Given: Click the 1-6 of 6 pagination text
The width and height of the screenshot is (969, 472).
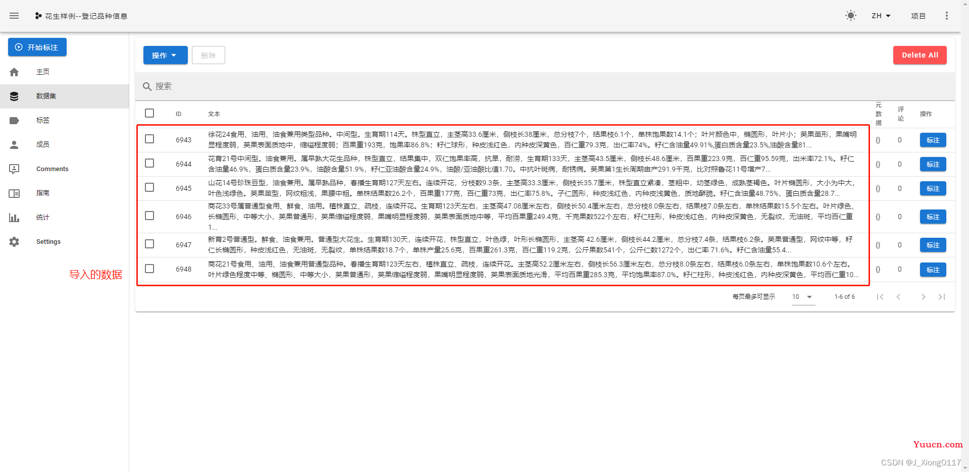Looking at the screenshot, I should point(844,297).
